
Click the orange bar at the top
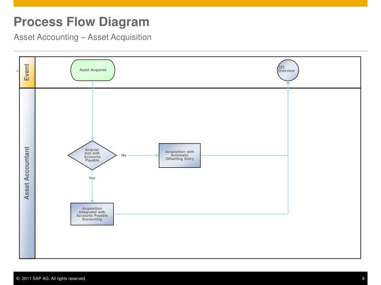coord(190,3)
